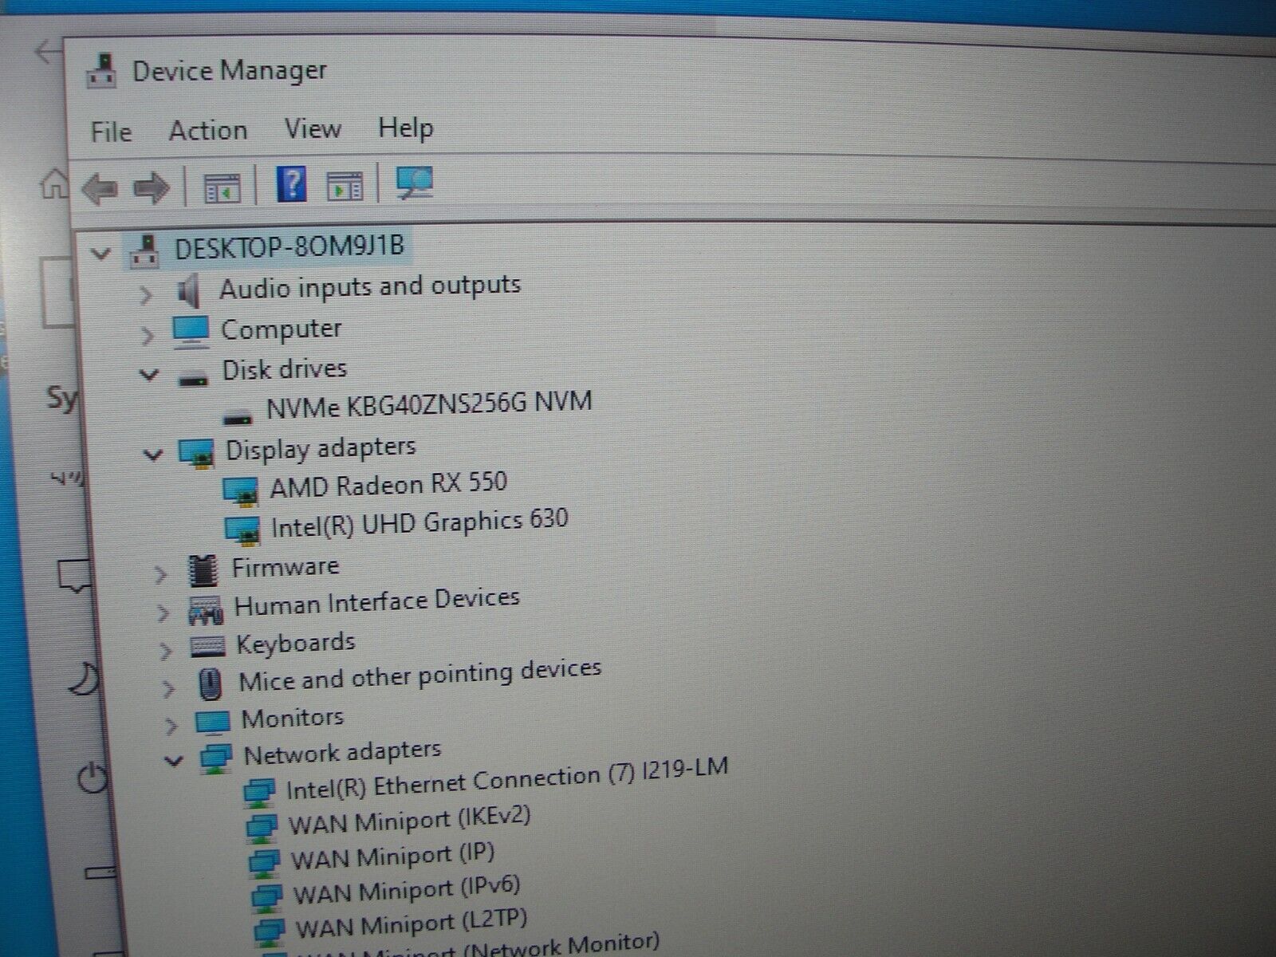Select AMD Radeon RX 550 adapter

tap(388, 484)
